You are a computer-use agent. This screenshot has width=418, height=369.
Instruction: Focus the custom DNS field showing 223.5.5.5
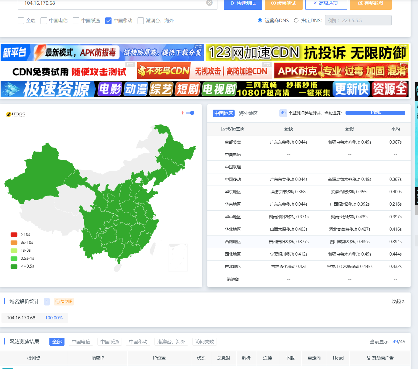[x=358, y=20]
